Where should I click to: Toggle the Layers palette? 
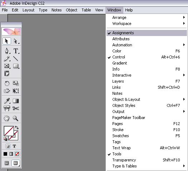[x=147, y=81]
